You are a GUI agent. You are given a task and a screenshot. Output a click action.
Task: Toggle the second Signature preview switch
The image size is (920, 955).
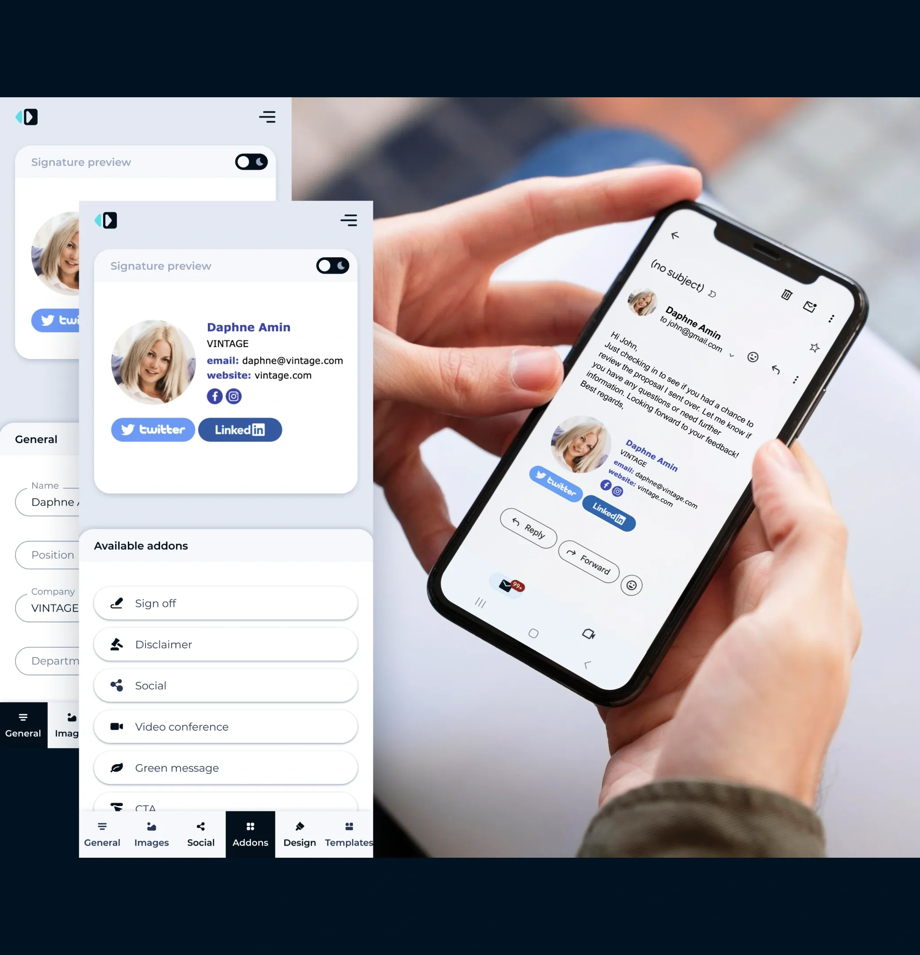(331, 264)
